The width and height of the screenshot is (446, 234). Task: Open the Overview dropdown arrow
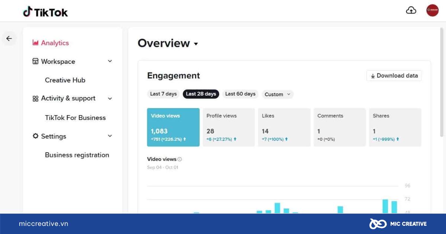point(196,44)
